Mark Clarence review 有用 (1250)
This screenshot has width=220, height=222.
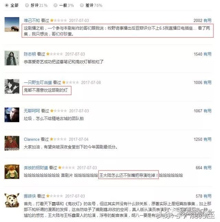[207, 139]
